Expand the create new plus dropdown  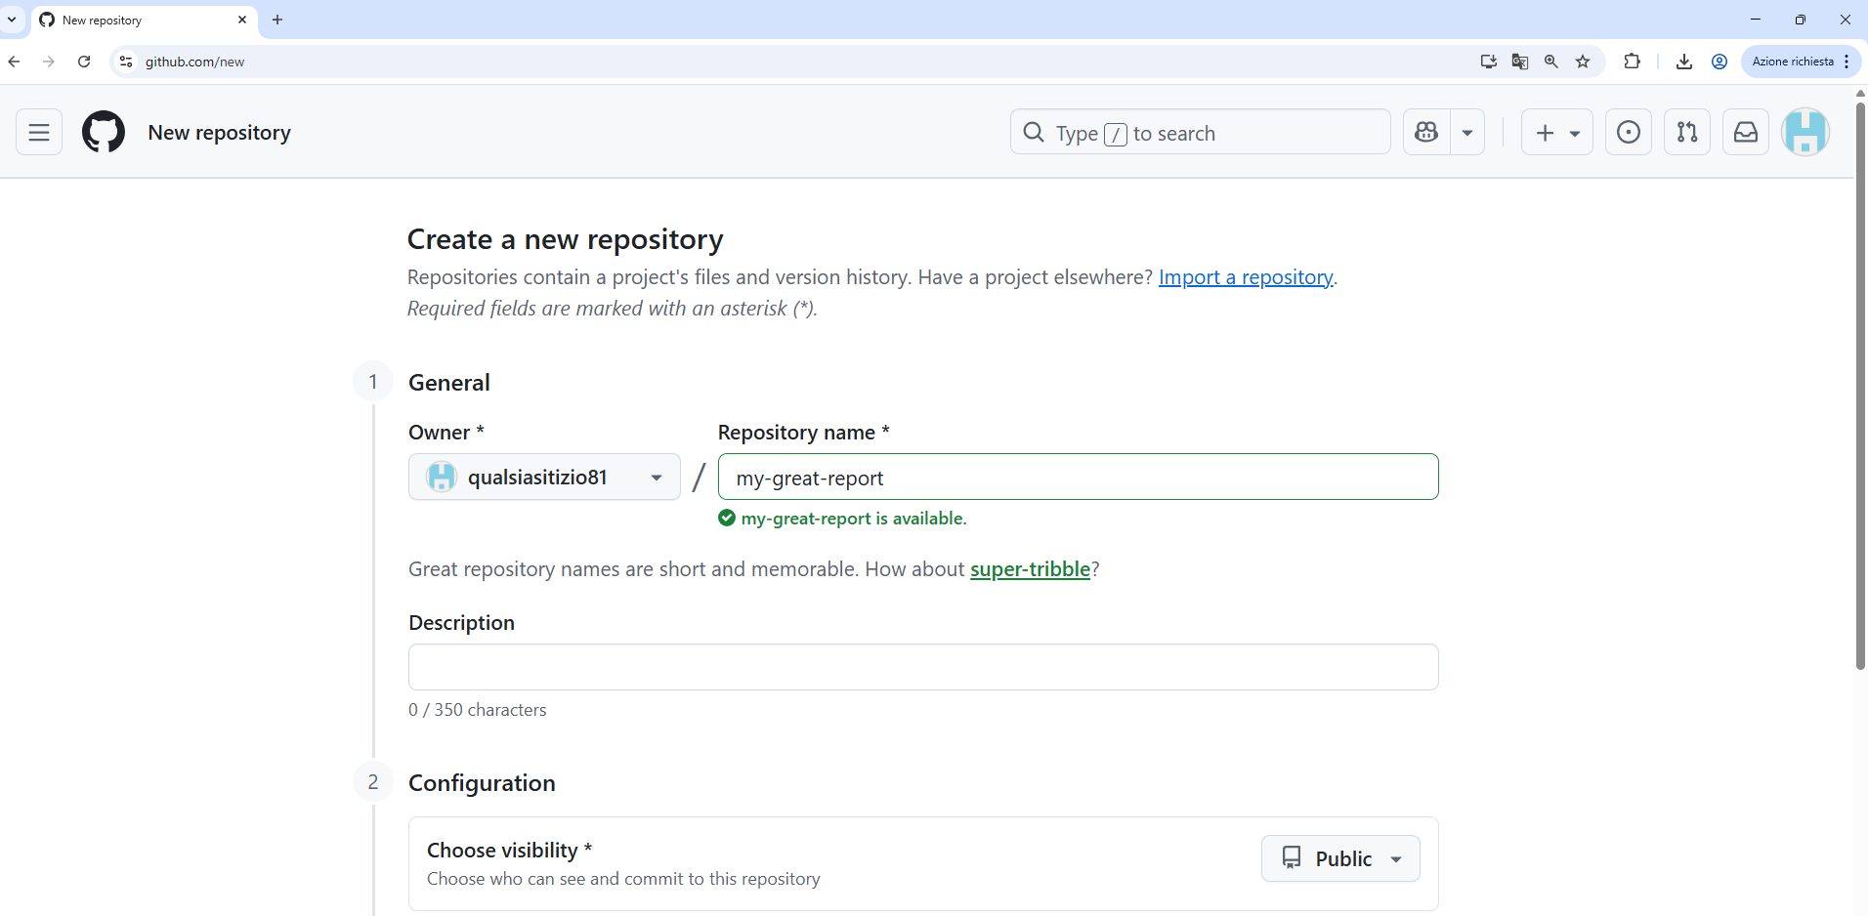click(1573, 132)
